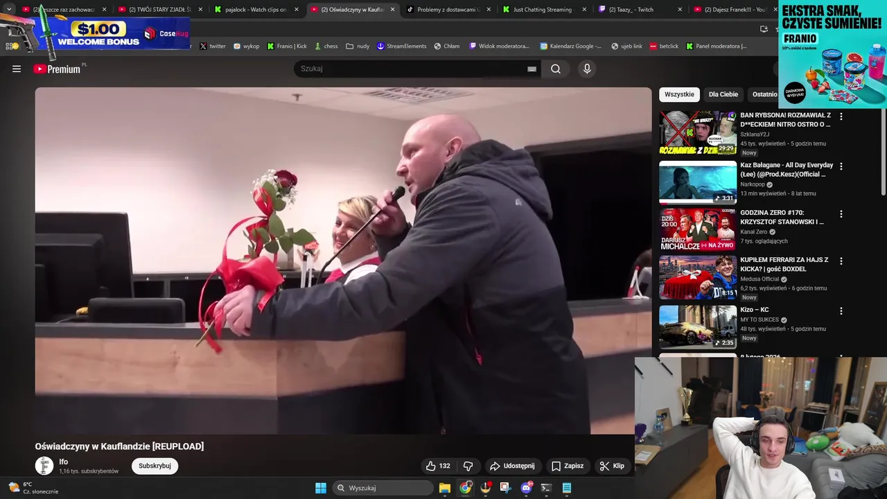Open wykop bookmark
887x499 pixels.
[246, 46]
